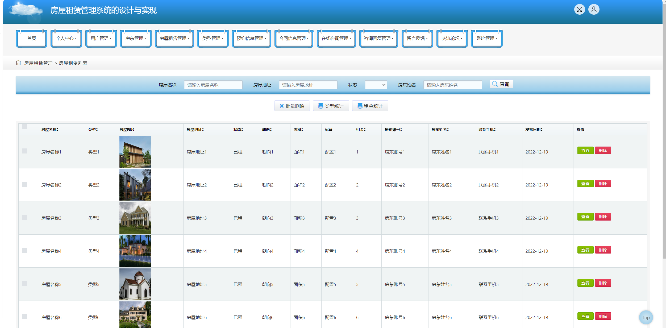Screen dimensions: 666x328
Task: Expand the 系统管理 nav dropdown
Action: [x=486, y=39]
